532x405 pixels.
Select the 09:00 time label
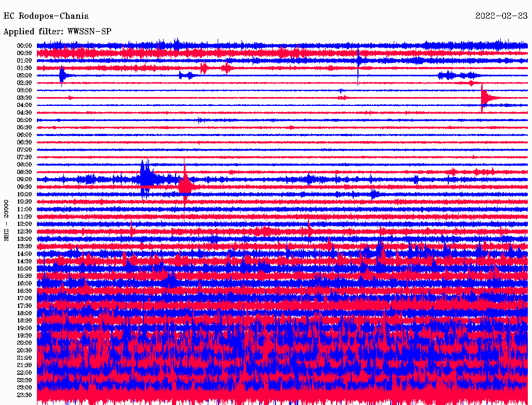[24, 180]
